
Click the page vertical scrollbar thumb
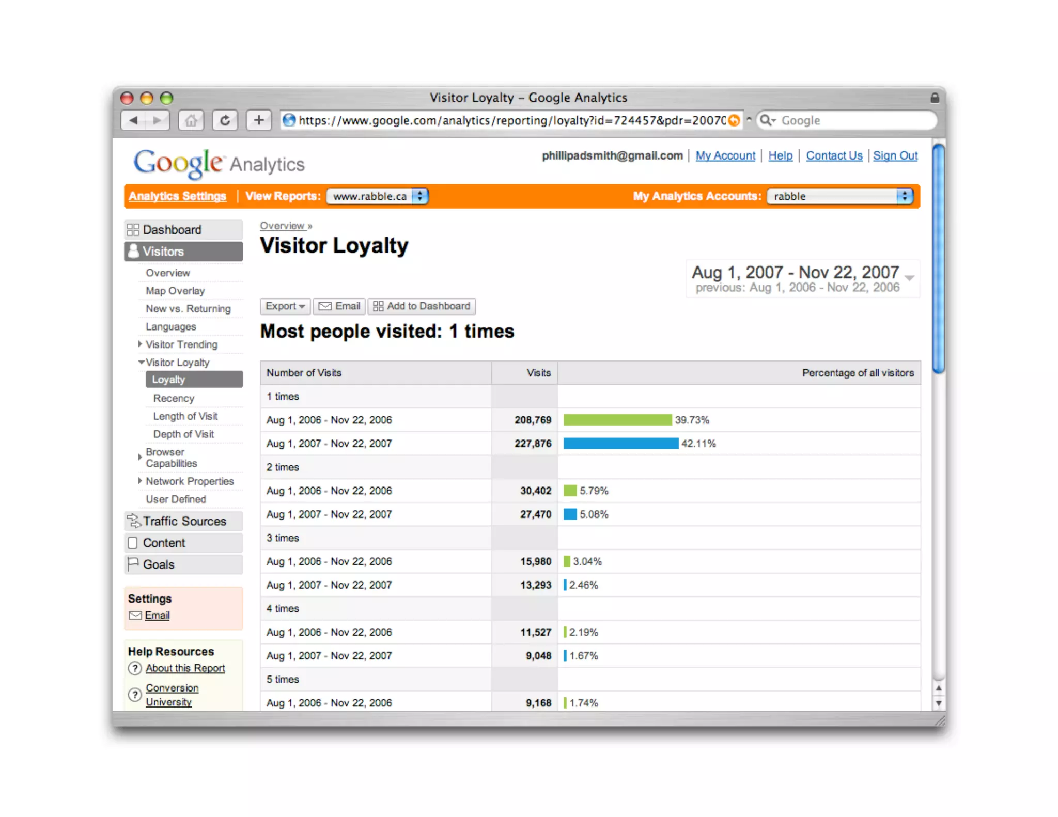(939, 258)
